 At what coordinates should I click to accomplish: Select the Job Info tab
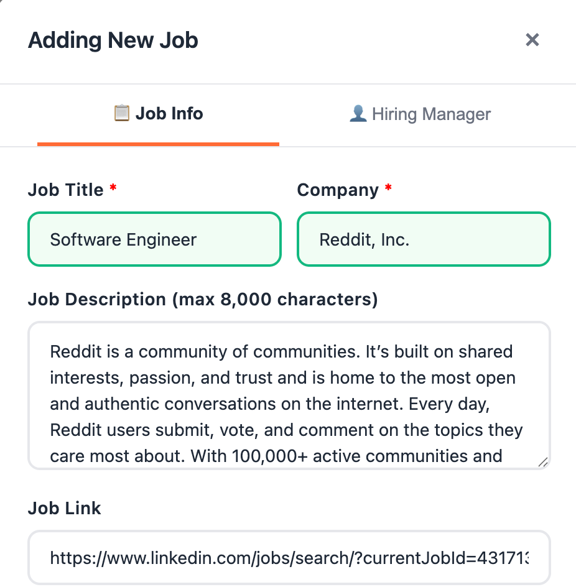click(x=158, y=114)
